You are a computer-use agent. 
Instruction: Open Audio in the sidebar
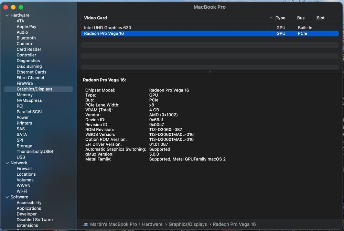coord(22,32)
